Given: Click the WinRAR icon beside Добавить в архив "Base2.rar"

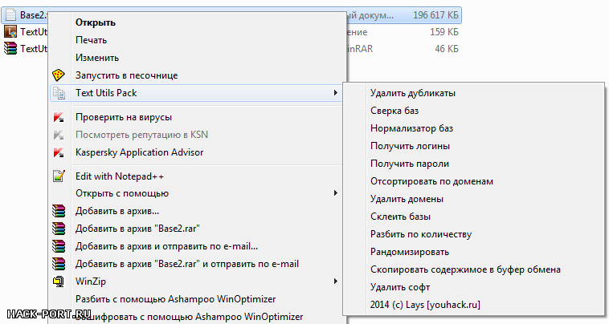Looking at the screenshot, I should click(59, 229).
